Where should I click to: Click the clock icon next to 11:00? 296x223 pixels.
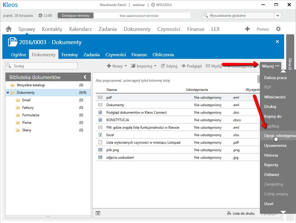coord(40,16)
